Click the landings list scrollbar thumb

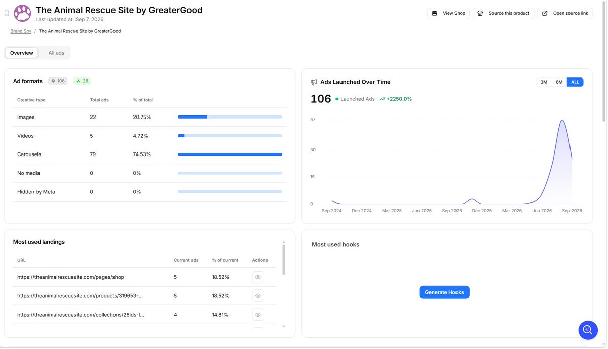pyautogui.click(x=284, y=260)
